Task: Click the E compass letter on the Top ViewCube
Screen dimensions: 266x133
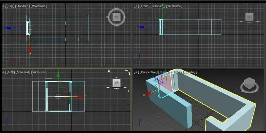Action: tap(125, 17)
